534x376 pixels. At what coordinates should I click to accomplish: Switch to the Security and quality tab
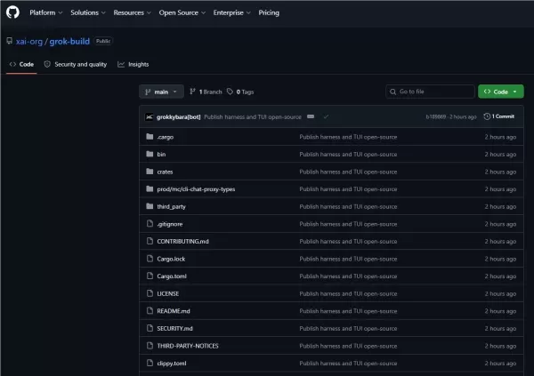pyautogui.click(x=76, y=64)
